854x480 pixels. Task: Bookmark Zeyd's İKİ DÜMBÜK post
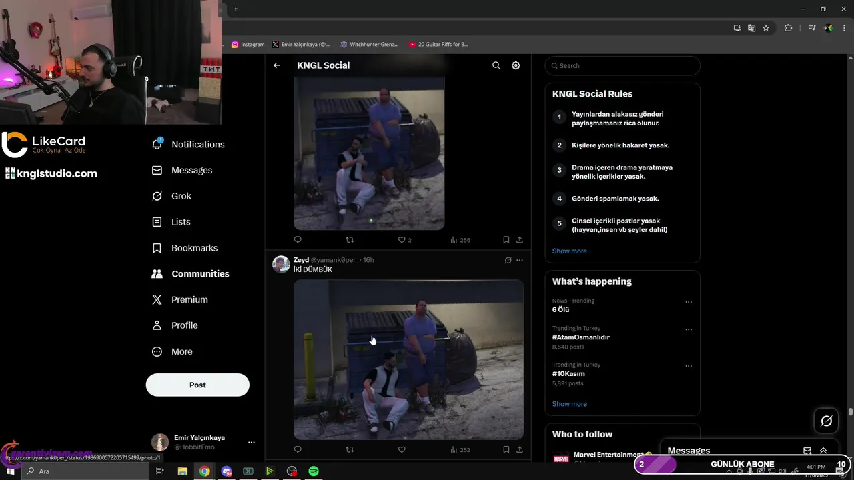[x=506, y=449]
